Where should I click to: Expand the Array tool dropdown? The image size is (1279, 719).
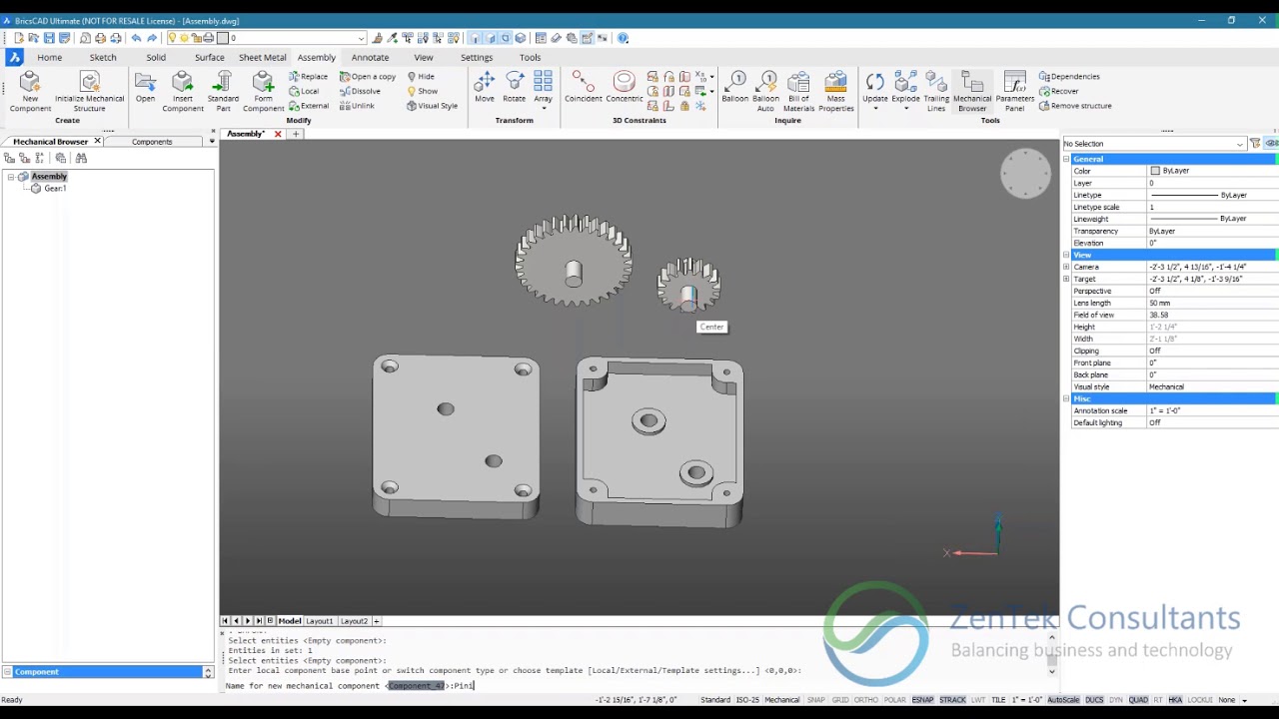[x=544, y=108]
